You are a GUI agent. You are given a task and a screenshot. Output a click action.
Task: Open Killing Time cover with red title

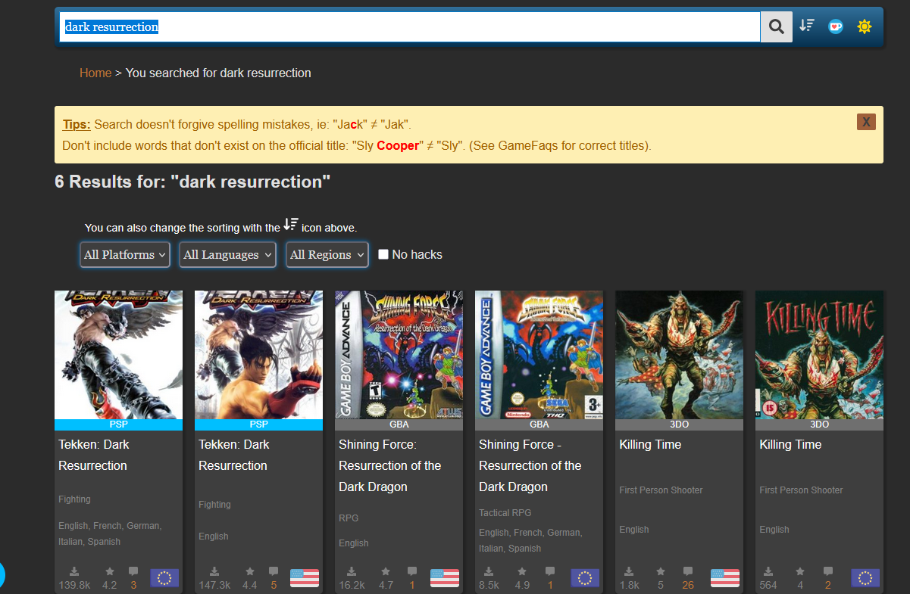(819, 355)
